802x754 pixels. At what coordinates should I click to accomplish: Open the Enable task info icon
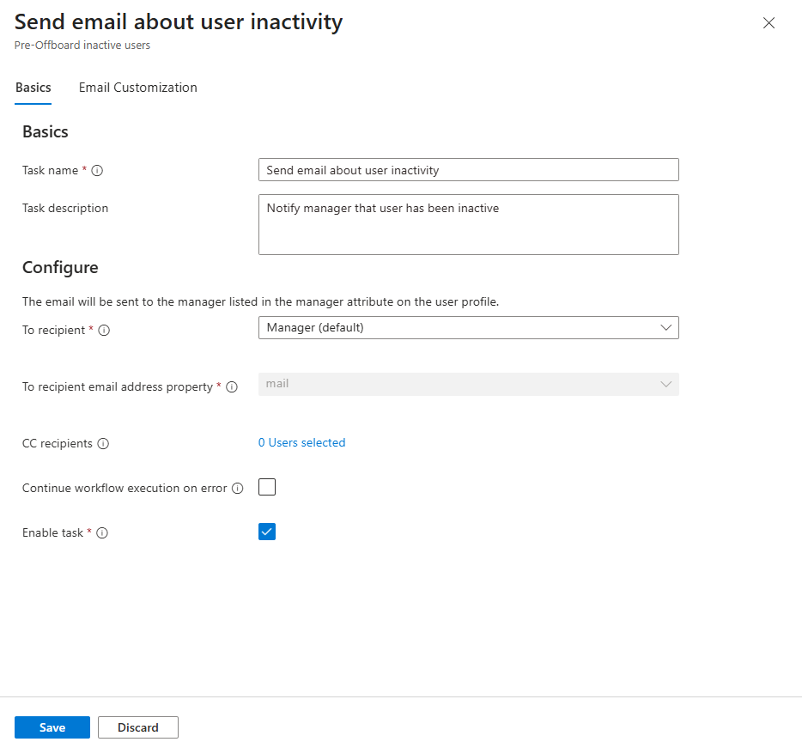click(x=102, y=532)
